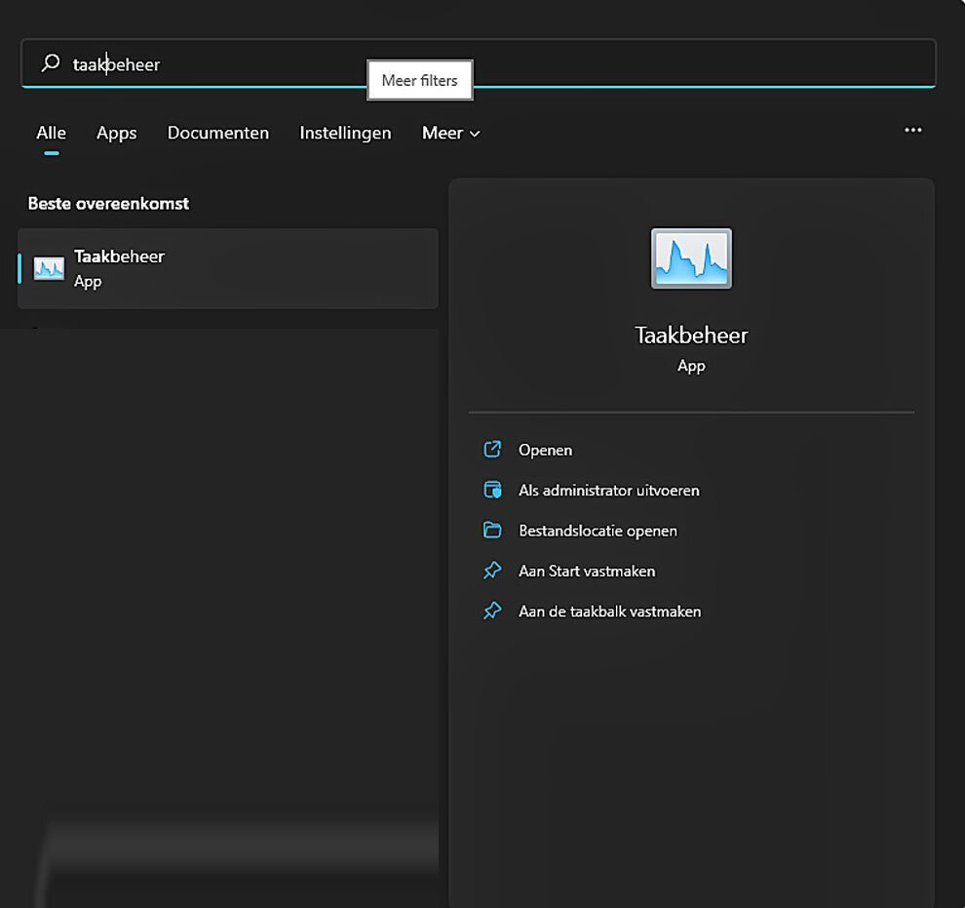The height and width of the screenshot is (908, 965).
Task: Switch to the Instellingen filter tab
Action: [345, 133]
